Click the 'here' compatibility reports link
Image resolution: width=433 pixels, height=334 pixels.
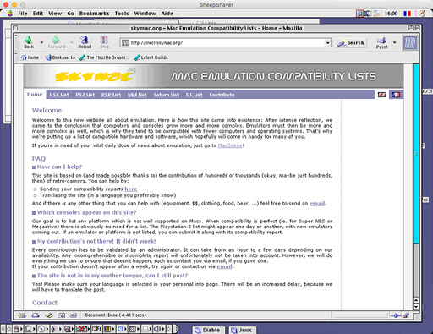point(131,189)
